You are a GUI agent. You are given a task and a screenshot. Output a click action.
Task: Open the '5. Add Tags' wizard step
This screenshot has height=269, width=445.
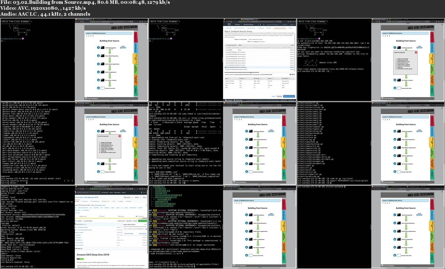(x=268, y=28)
